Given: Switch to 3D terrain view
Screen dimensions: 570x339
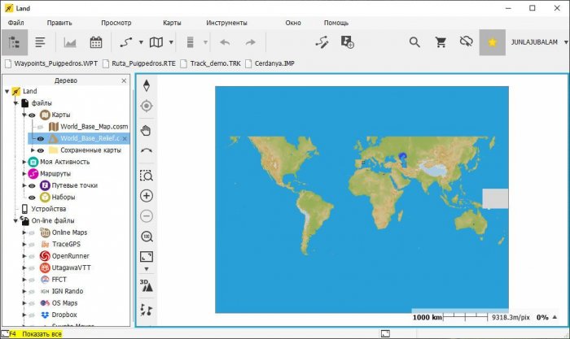Looking at the screenshot, I should 147,285.
